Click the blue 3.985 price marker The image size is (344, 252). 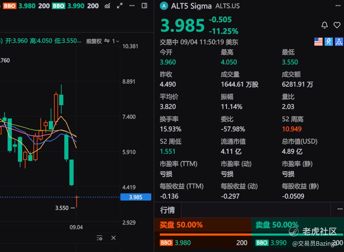pyautogui.click(x=136, y=197)
